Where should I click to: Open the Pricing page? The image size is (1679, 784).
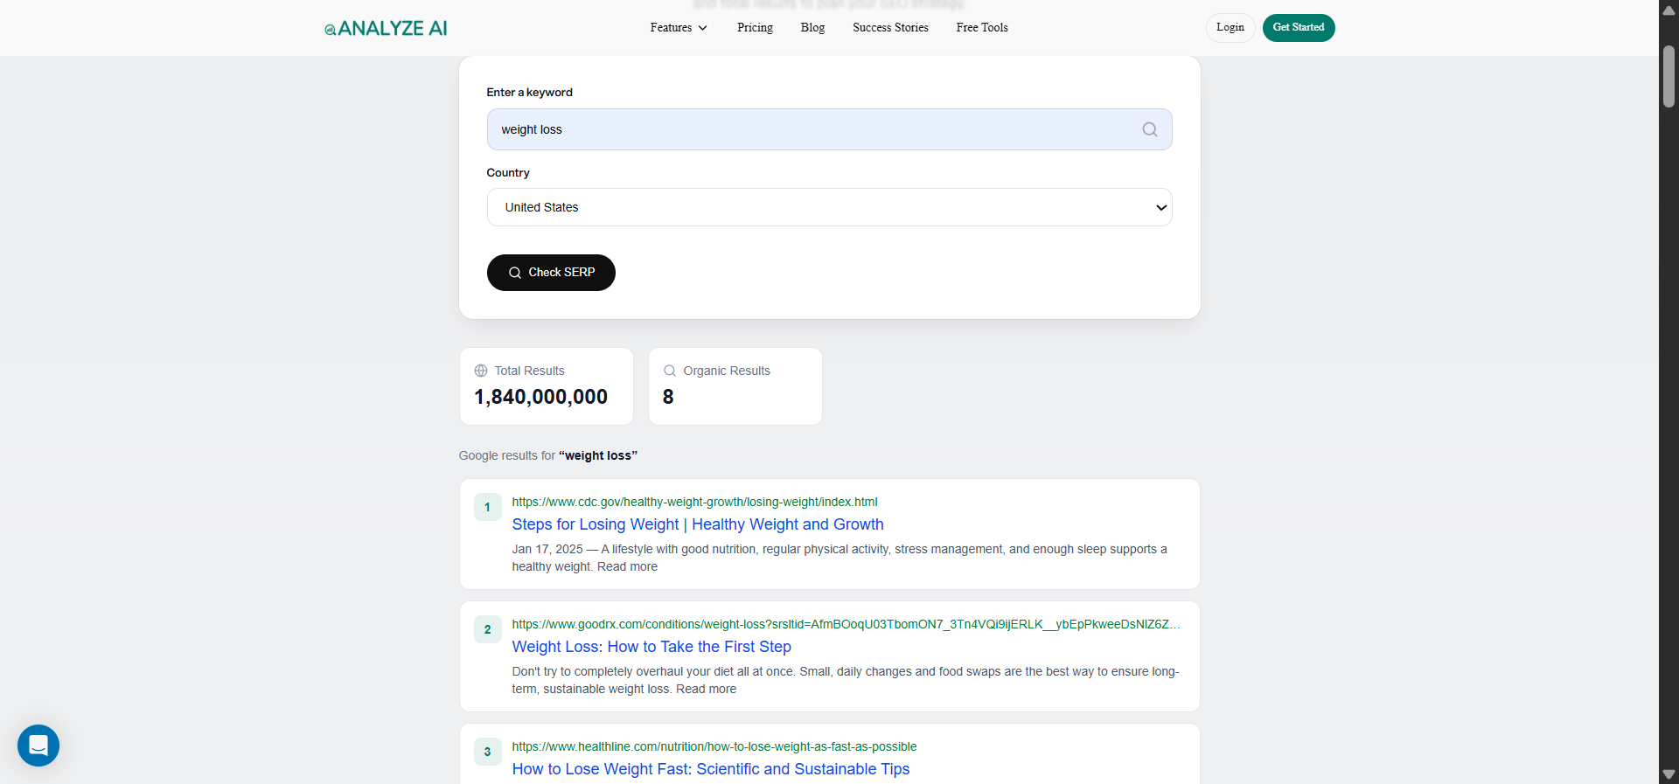coord(755,28)
